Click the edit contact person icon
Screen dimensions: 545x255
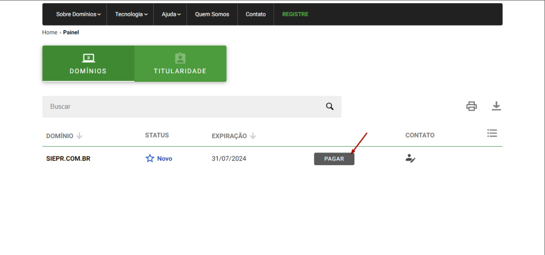(x=410, y=158)
